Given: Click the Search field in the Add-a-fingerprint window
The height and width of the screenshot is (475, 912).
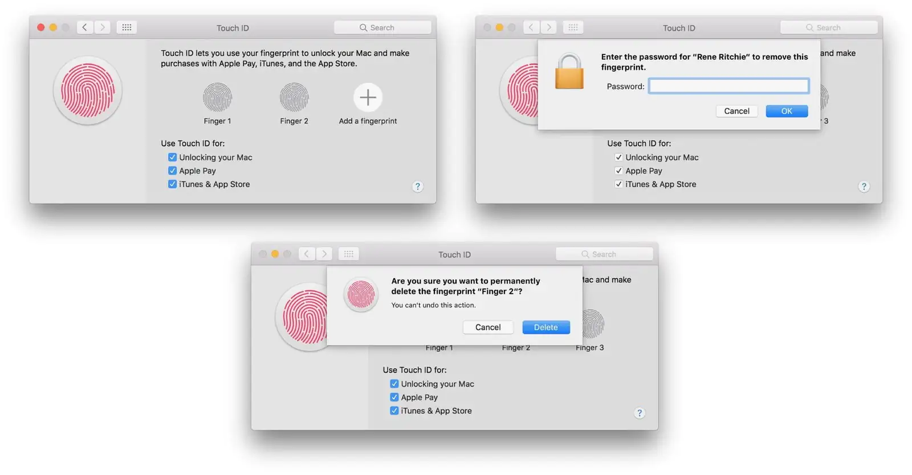Looking at the screenshot, I should coord(382,27).
